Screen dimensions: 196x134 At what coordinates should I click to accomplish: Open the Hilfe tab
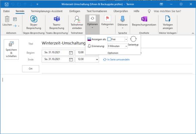[137, 11]
